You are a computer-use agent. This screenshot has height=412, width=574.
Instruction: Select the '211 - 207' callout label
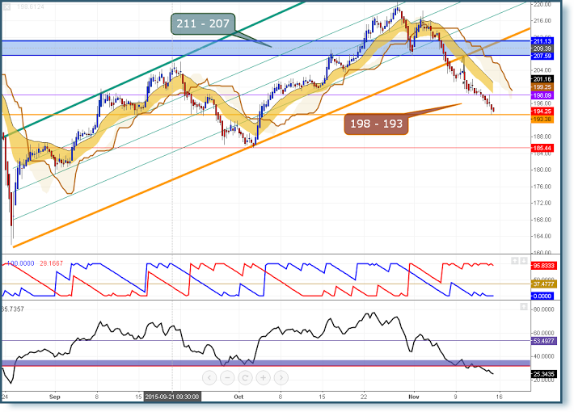click(x=203, y=23)
